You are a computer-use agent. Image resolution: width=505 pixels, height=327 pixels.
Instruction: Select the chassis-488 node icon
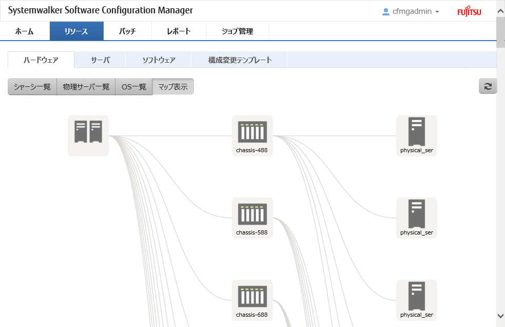point(252,132)
